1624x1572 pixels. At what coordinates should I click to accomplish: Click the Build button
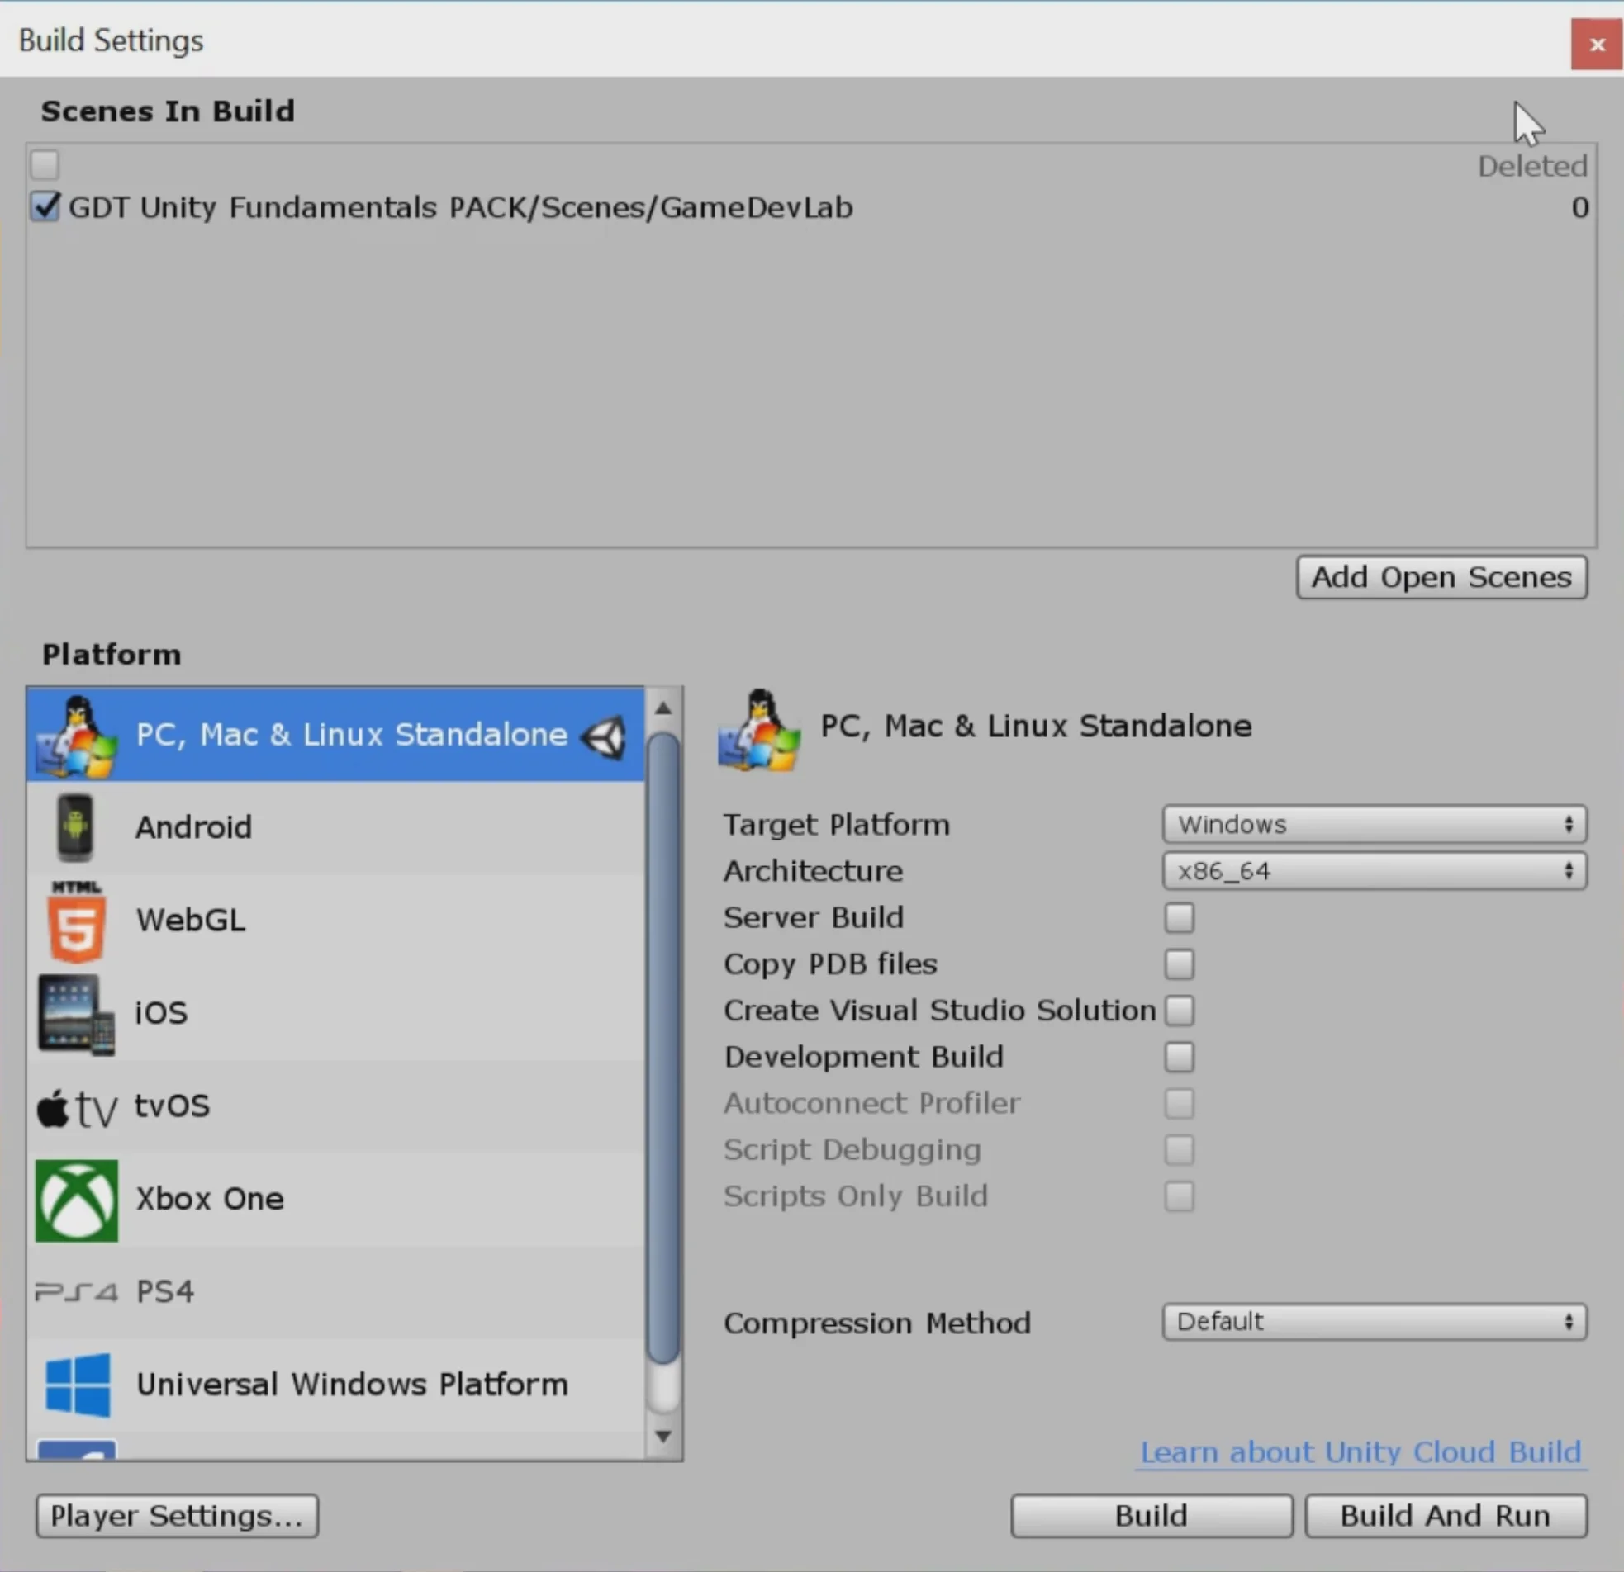coord(1152,1517)
